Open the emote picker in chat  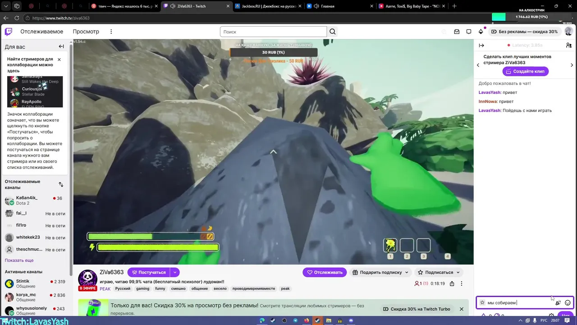[x=568, y=303]
